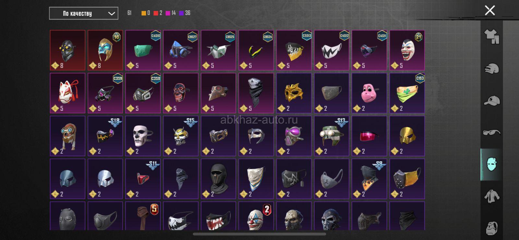519x240 pixels.
Task: Select the pink dinosaur mask
Action: tap(369, 93)
